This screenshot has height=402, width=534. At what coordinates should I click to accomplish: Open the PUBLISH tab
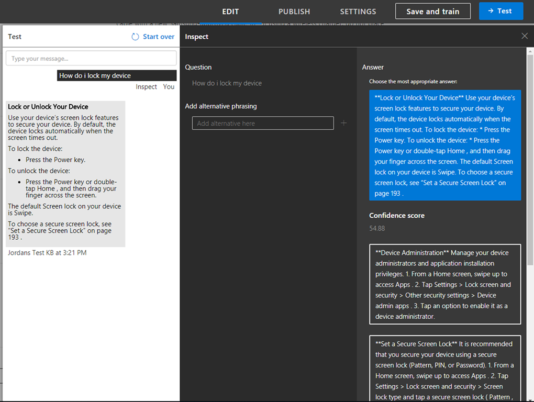click(x=294, y=12)
